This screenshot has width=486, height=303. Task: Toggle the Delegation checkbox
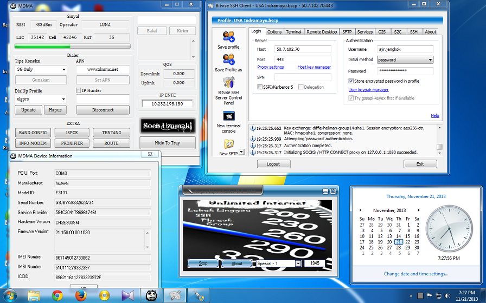point(300,87)
